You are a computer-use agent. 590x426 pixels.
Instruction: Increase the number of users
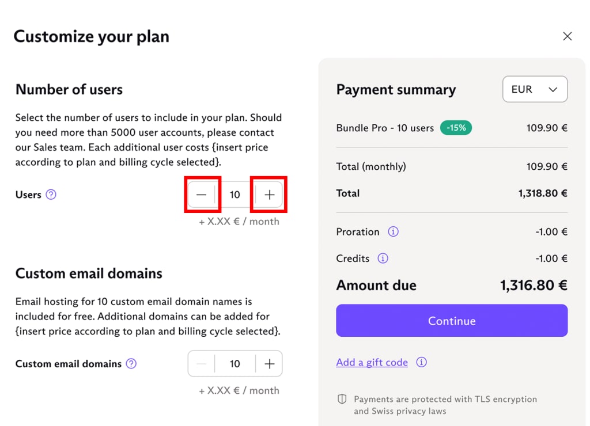click(x=268, y=195)
